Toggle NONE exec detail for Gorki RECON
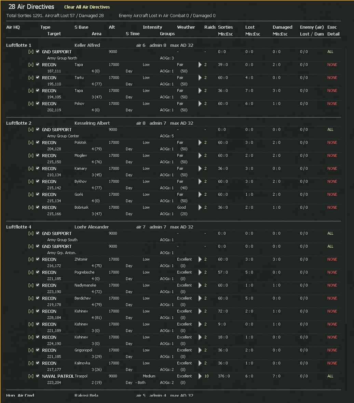Image resolution: width=354 pixels, height=403 pixels. coord(332,195)
